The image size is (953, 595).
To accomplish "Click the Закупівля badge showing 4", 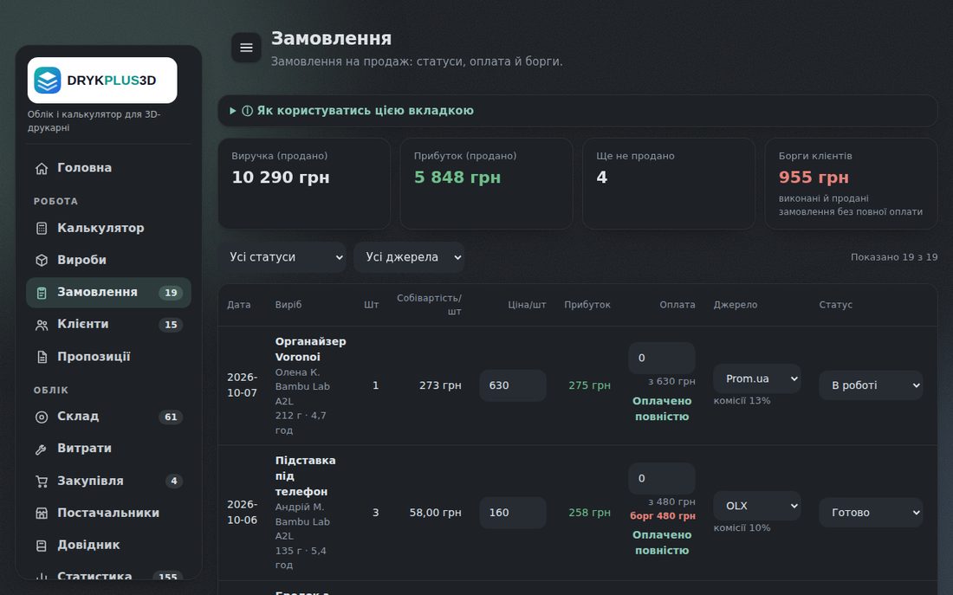I will click(x=174, y=482).
